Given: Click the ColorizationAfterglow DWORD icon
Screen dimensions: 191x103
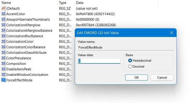Looking at the screenshot, I should [x=3, y=25].
